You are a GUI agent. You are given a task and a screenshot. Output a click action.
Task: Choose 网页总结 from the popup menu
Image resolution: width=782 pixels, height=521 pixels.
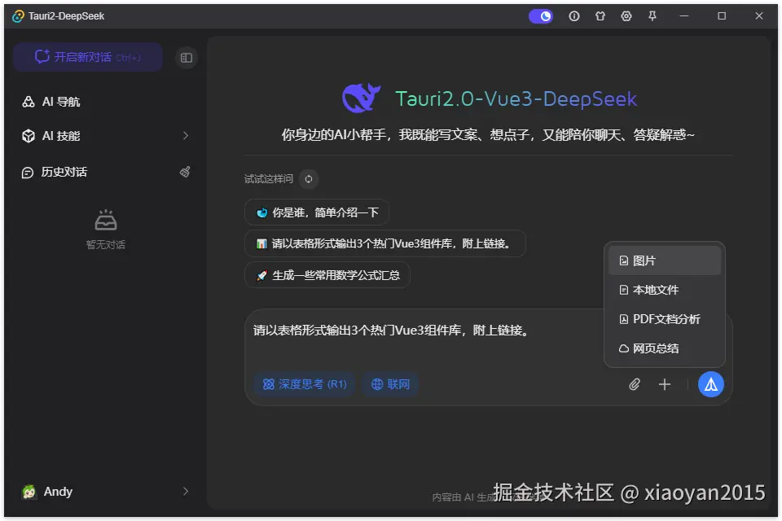click(665, 348)
